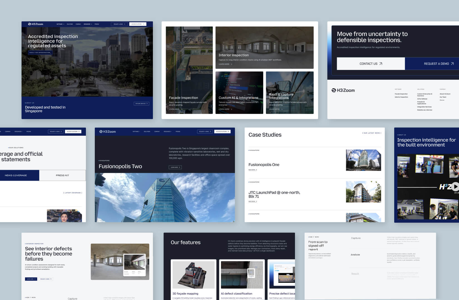
Task: Click the JTC LaunchPad building thumbnail
Action: 363,192
